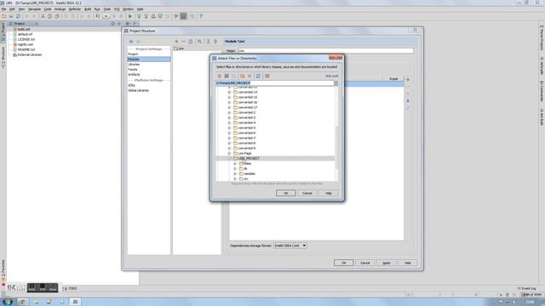
Task: Click the Remove module minus icon in Project Structure
Action: [184, 42]
